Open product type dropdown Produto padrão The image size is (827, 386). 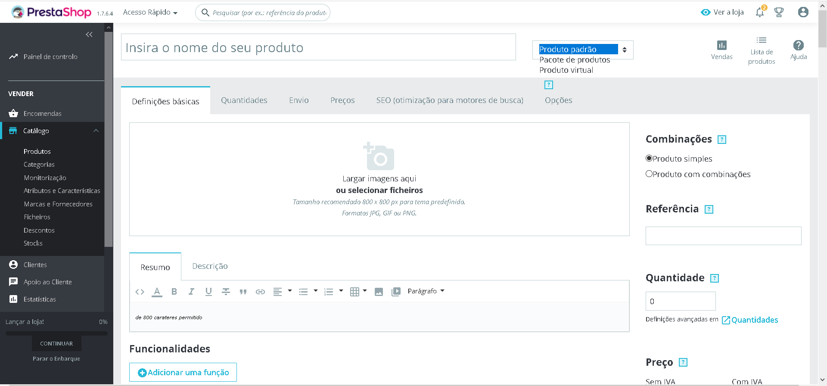click(583, 50)
